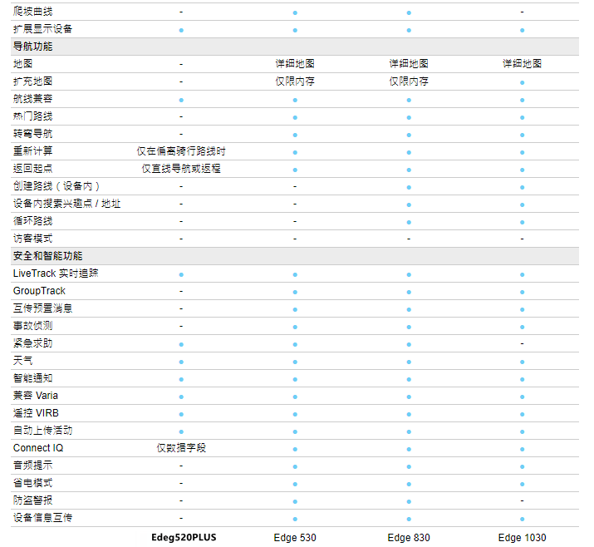Click Edge 830 dot in 转弯导航 row

tap(409, 135)
